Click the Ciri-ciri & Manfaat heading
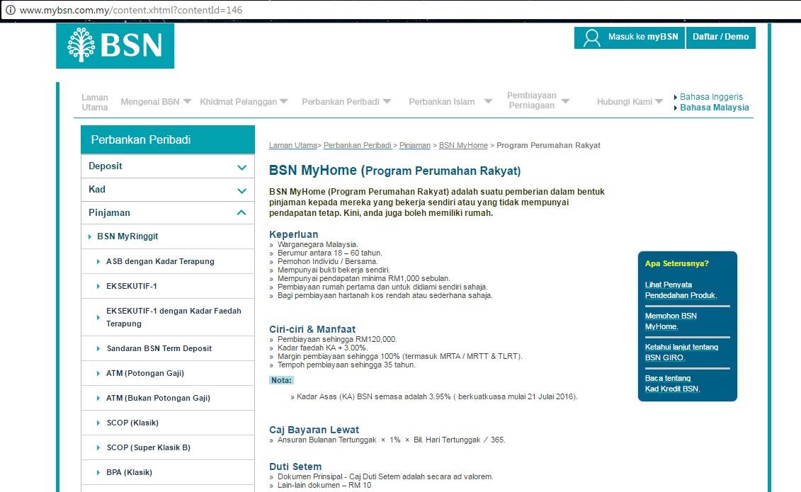801x492 pixels. 312,329
